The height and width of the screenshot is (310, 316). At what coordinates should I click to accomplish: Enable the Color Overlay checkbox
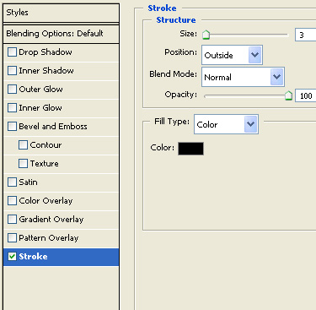(12, 201)
